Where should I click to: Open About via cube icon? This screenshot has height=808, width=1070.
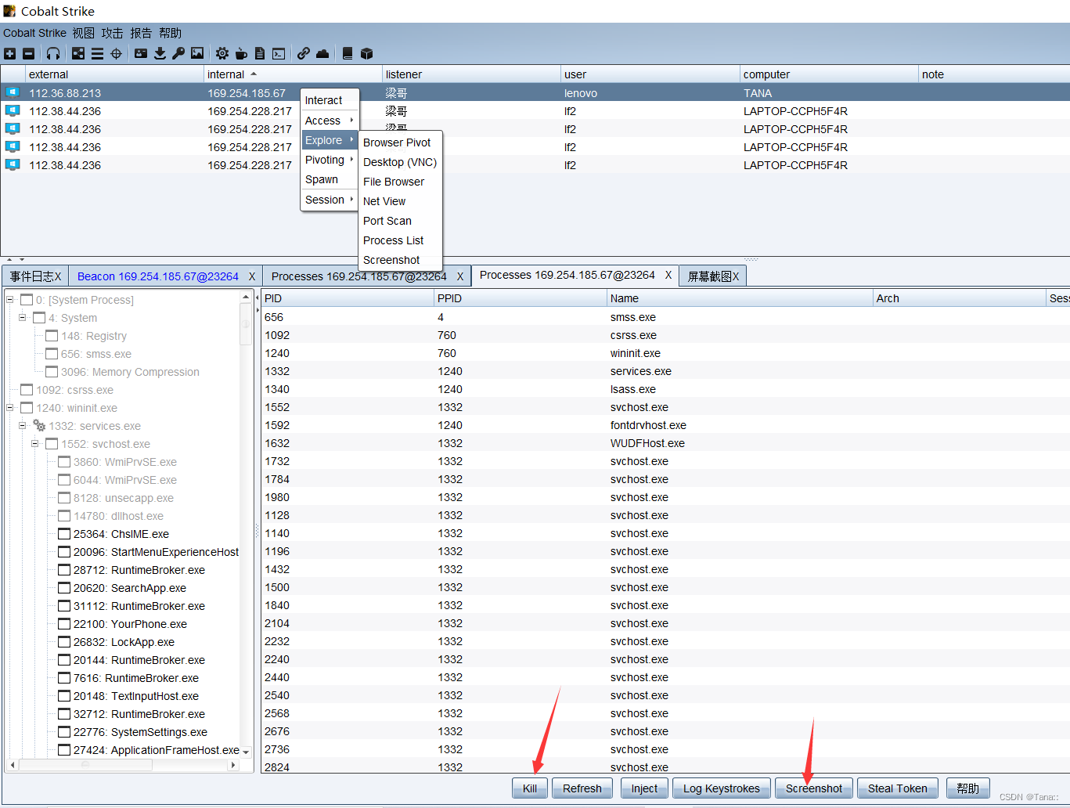click(366, 54)
